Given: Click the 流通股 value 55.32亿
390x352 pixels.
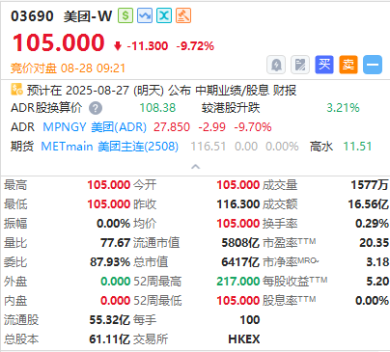Looking at the screenshot, I should (109, 320).
